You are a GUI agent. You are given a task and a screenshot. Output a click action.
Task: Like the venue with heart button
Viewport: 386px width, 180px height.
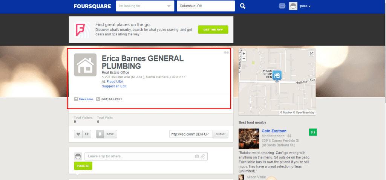(78, 134)
